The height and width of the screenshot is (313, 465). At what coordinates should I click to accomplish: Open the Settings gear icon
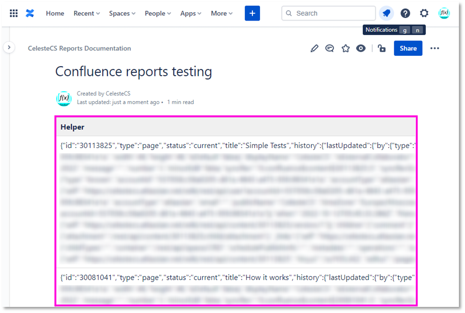point(424,13)
